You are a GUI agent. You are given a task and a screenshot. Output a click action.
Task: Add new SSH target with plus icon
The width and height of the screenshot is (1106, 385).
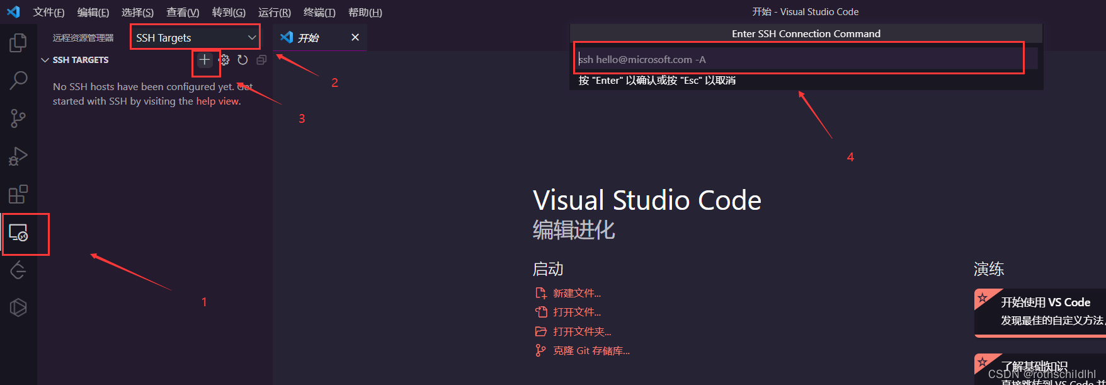[205, 60]
